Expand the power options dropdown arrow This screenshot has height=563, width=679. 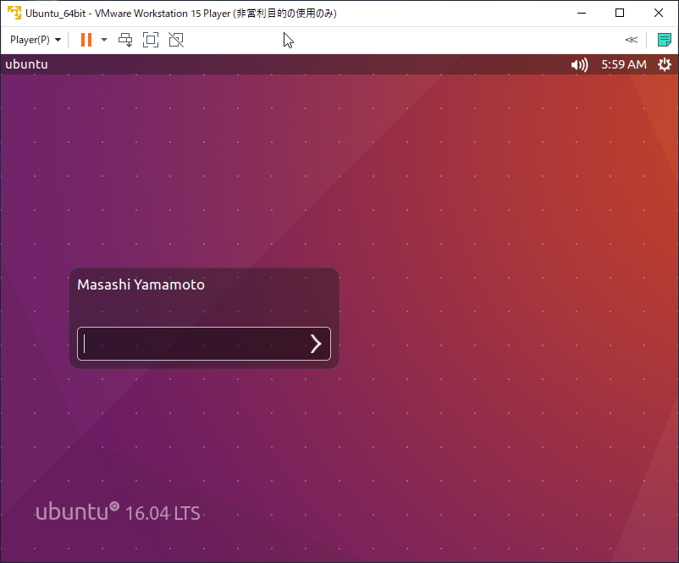(x=104, y=40)
